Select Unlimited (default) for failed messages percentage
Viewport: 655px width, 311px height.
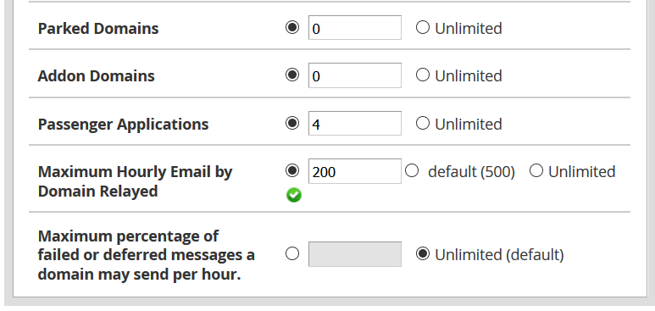click(423, 253)
